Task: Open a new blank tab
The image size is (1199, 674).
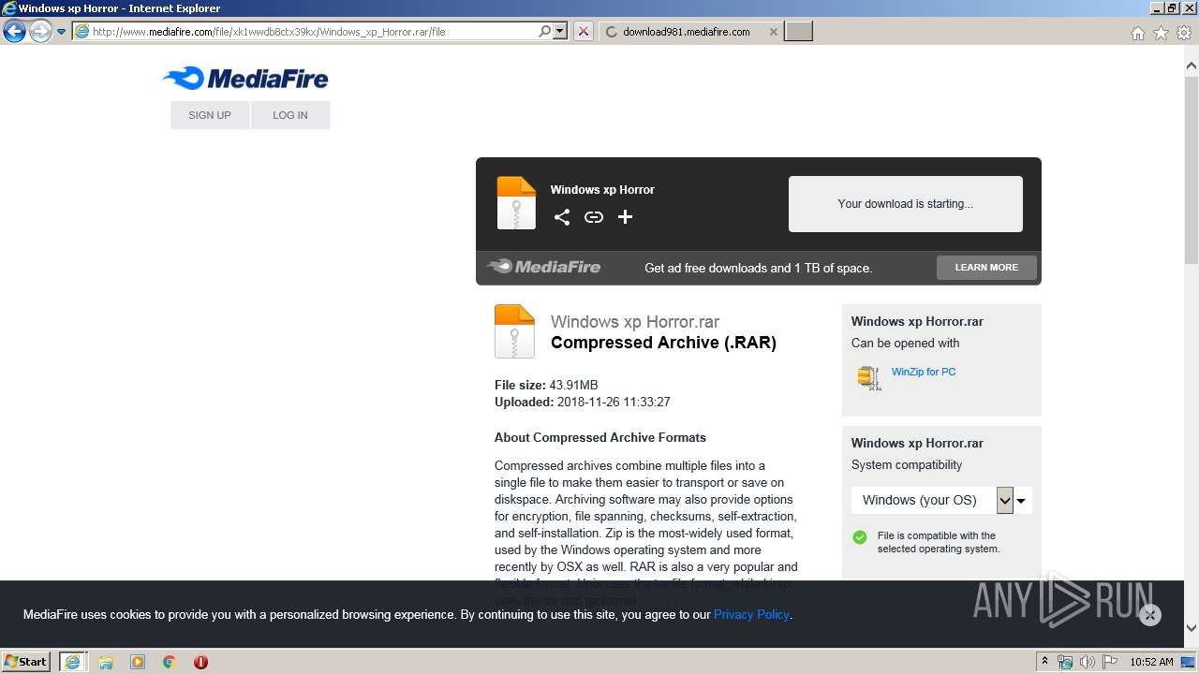Action: [x=798, y=32]
